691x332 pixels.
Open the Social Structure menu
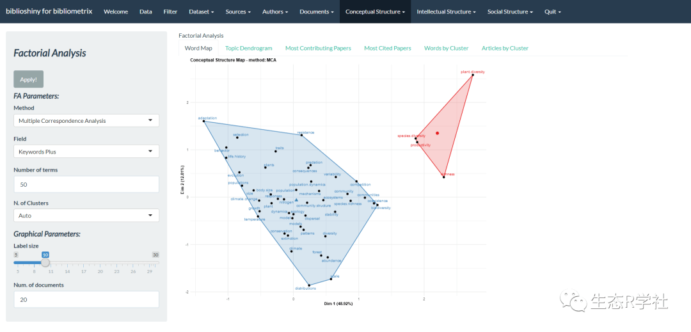pyautogui.click(x=510, y=12)
